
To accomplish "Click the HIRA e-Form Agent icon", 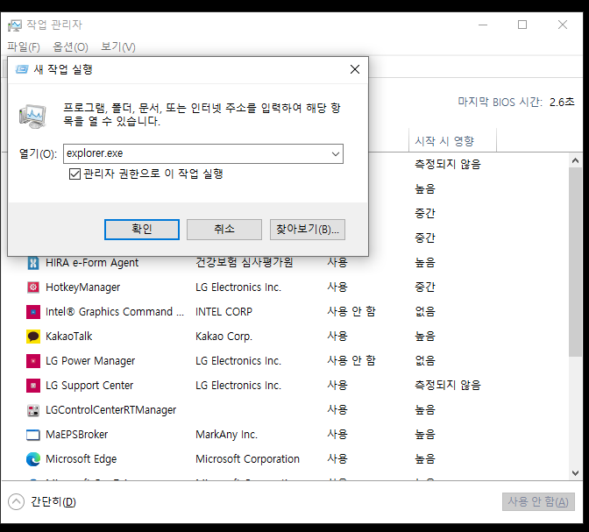I will tap(33, 263).
